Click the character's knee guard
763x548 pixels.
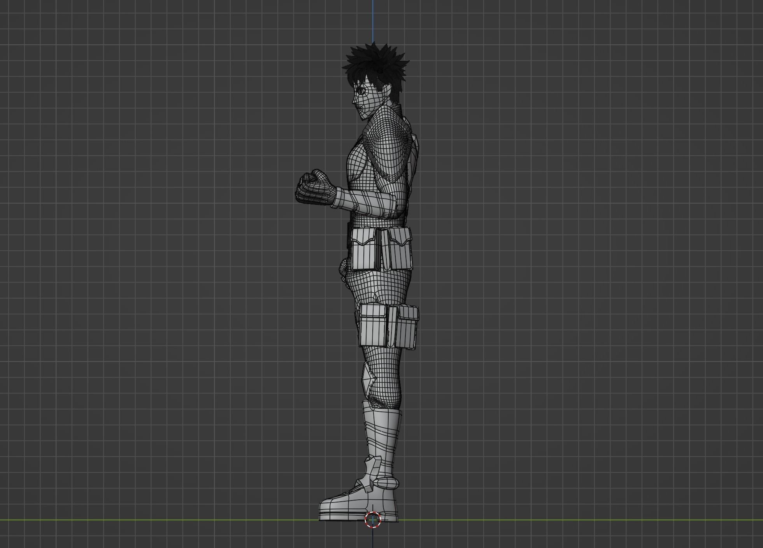point(368,378)
